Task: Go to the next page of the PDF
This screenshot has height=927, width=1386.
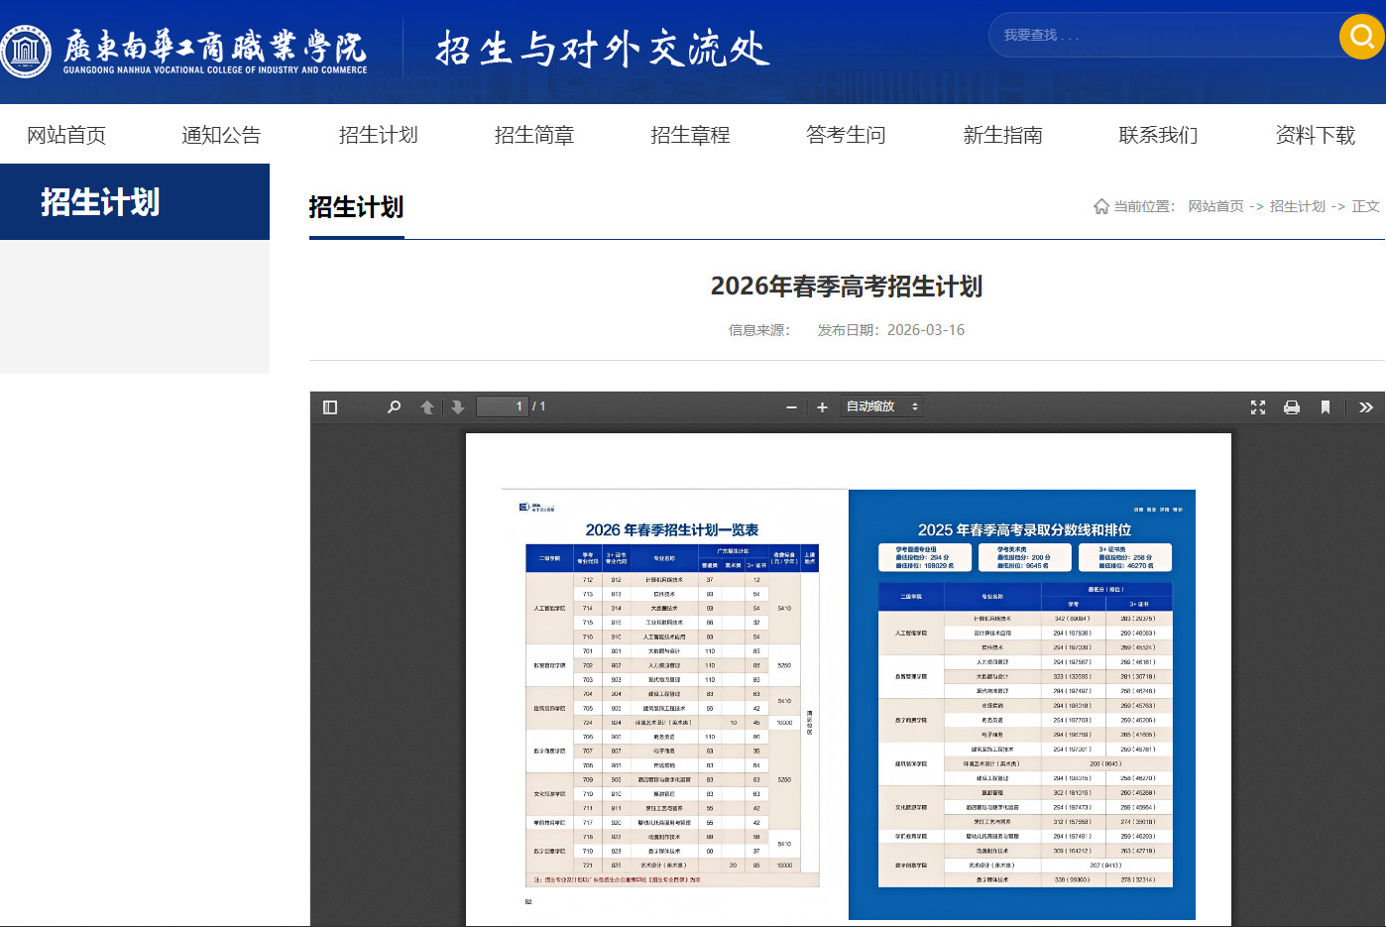Action: pyautogui.click(x=456, y=406)
